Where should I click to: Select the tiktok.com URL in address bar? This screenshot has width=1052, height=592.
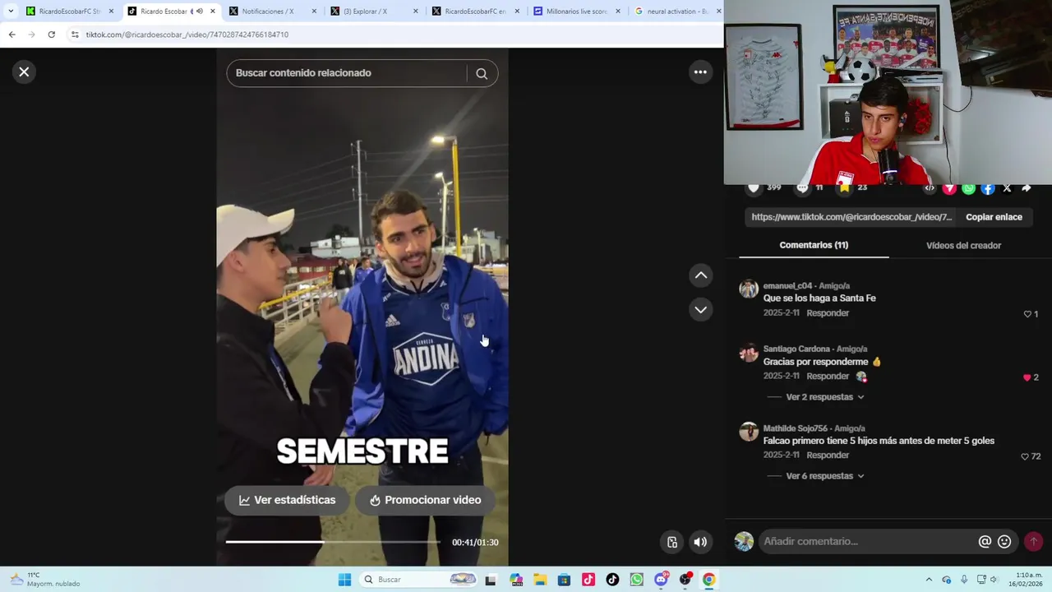pos(187,35)
